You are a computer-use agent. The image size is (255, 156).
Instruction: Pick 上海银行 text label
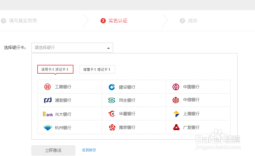point(191,114)
